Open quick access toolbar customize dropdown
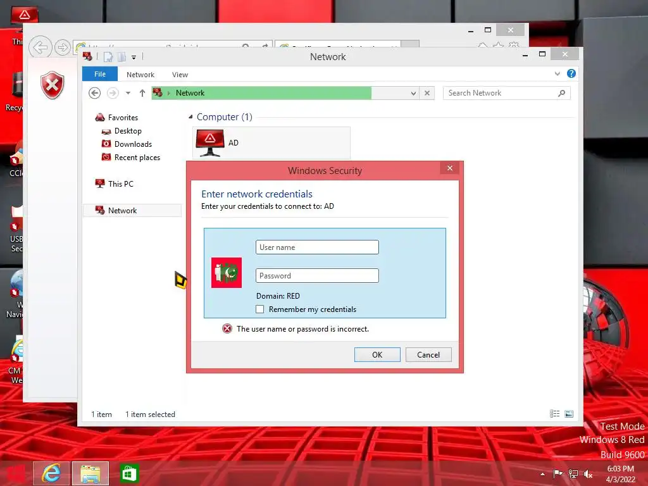Viewport: 648px width, 486px height. click(x=134, y=58)
